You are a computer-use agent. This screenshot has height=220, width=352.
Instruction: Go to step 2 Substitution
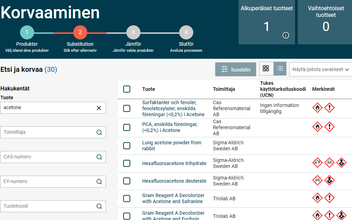coord(80,32)
